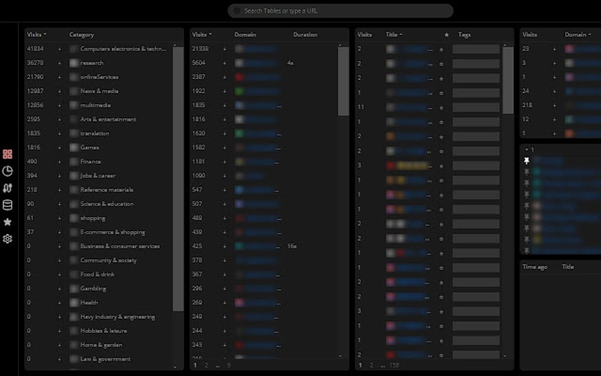Jump to page 158 in the Title table
601x376 pixels.
394,365
